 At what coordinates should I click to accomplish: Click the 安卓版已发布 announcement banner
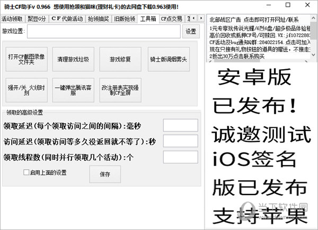coord(261,145)
